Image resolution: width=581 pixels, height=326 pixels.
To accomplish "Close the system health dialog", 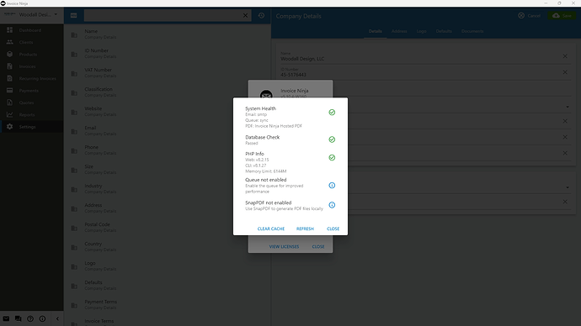I will click(x=333, y=229).
